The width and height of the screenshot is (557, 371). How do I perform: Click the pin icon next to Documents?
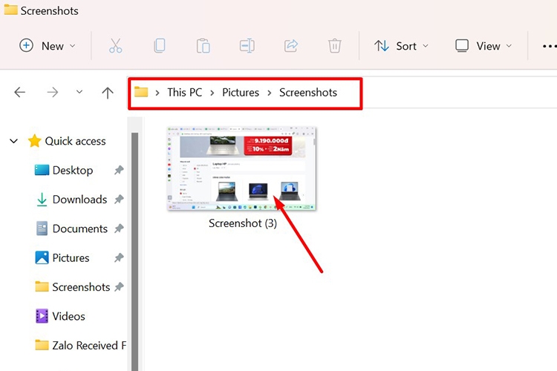pos(119,229)
